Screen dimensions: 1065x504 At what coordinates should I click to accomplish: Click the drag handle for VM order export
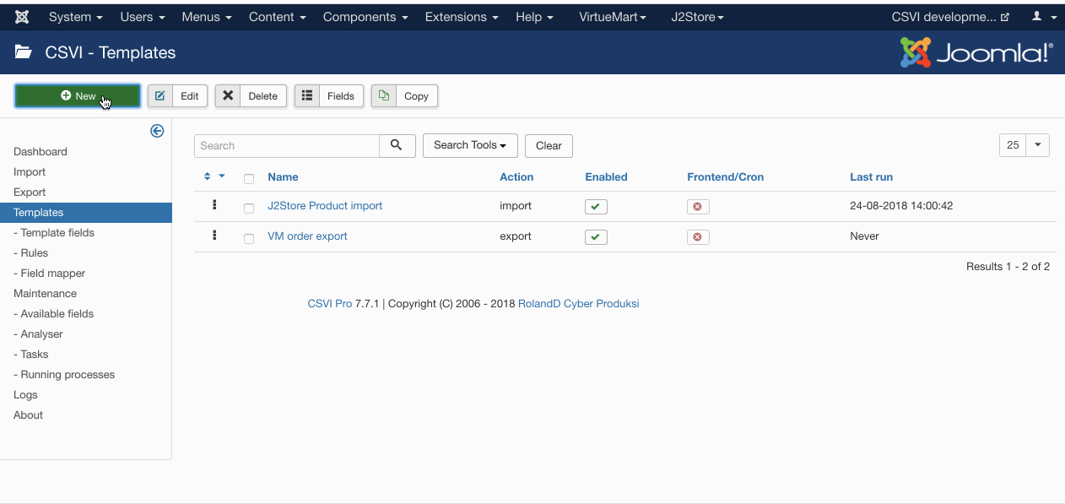pos(214,236)
